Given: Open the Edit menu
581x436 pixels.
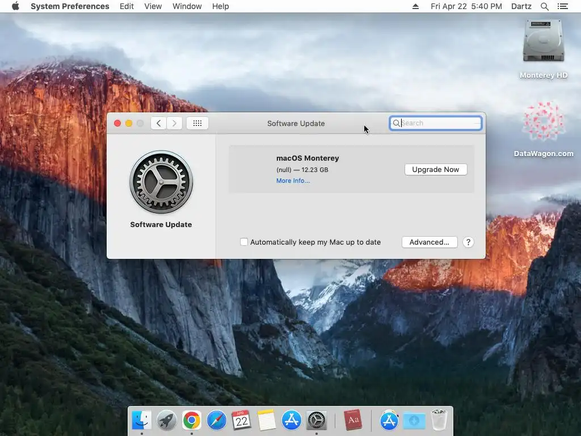Looking at the screenshot, I should pos(127,6).
